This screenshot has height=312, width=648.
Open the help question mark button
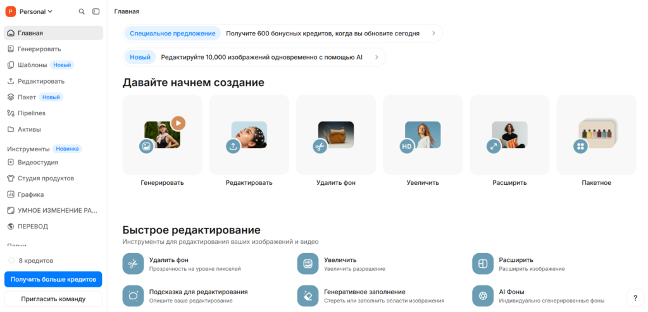(x=635, y=298)
